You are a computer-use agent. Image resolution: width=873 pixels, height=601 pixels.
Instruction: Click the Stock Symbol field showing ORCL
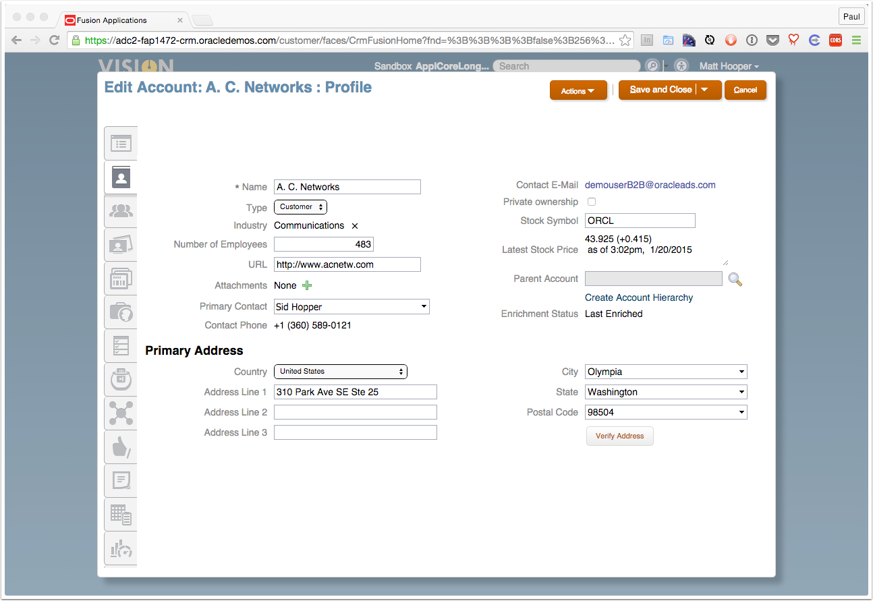tap(640, 221)
